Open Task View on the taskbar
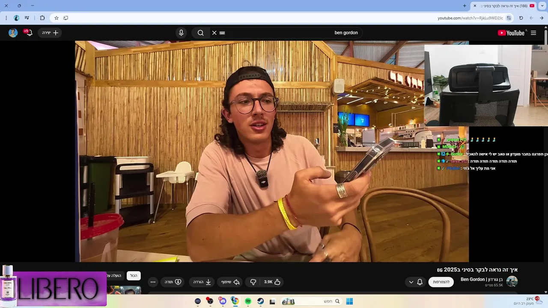The width and height of the screenshot is (548, 308). [x=272, y=301]
